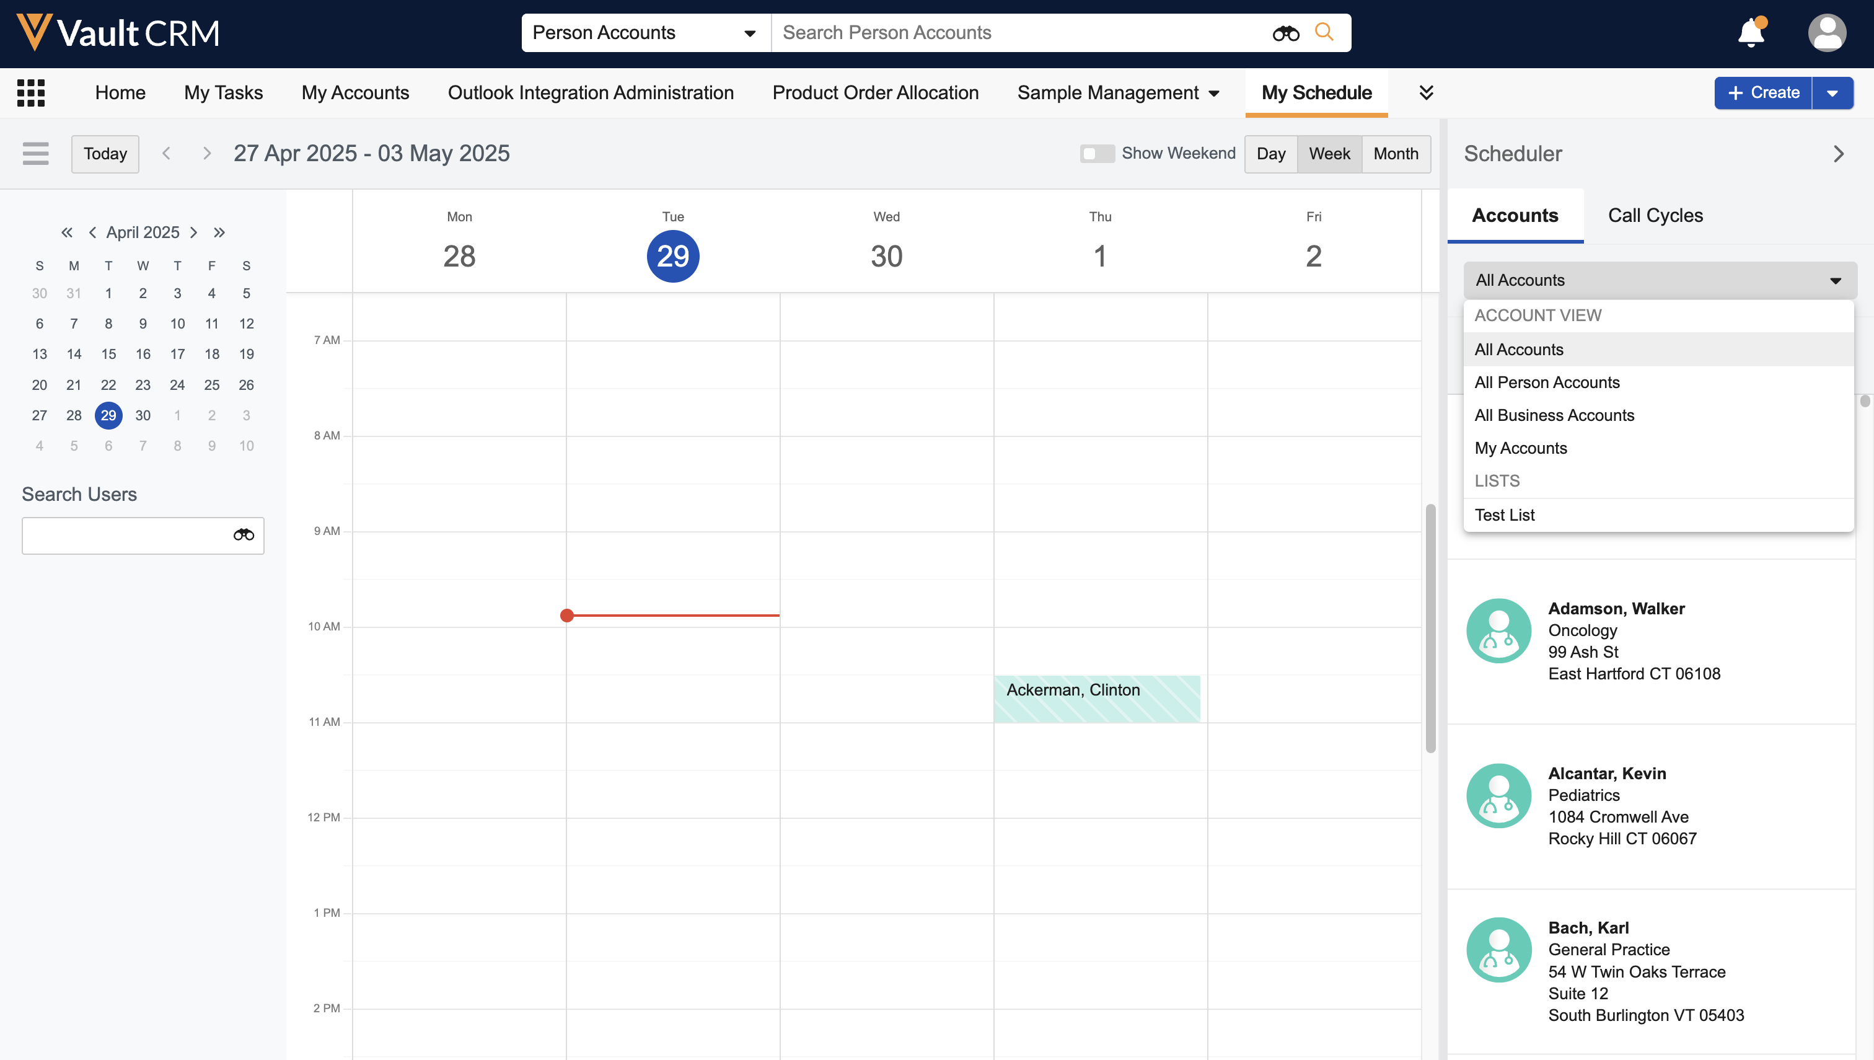This screenshot has width=1874, height=1060.
Task: Expand Sample Management menu arrow
Action: point(1214,93)
